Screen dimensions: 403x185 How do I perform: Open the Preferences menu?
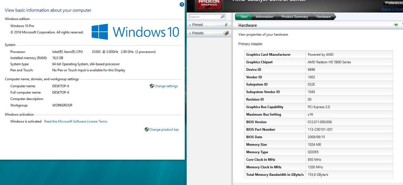pos(393,3)
